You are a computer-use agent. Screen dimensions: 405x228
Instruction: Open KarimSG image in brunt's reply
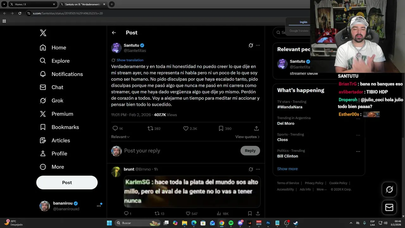pyautogui.click(x=192, y=192)
